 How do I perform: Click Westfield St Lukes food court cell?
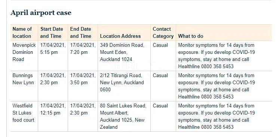(x=23, y=113)
